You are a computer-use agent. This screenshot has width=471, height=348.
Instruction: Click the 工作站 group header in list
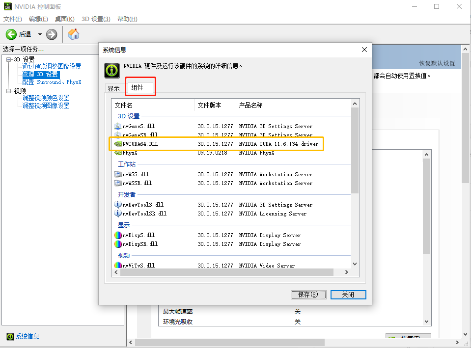[x=126, y=164]
